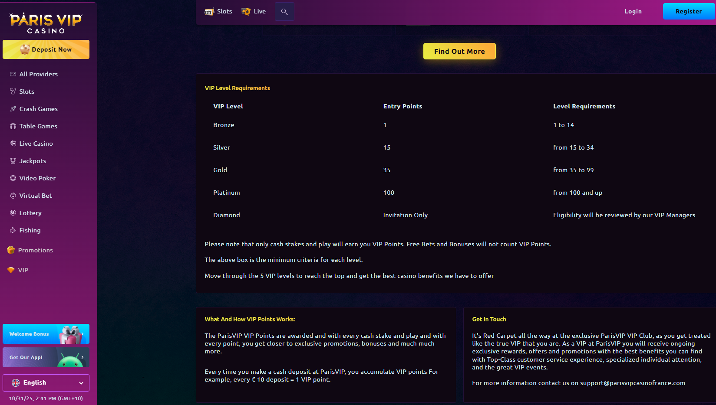Click the Crash Games rocket icon

tap(13, 109)
